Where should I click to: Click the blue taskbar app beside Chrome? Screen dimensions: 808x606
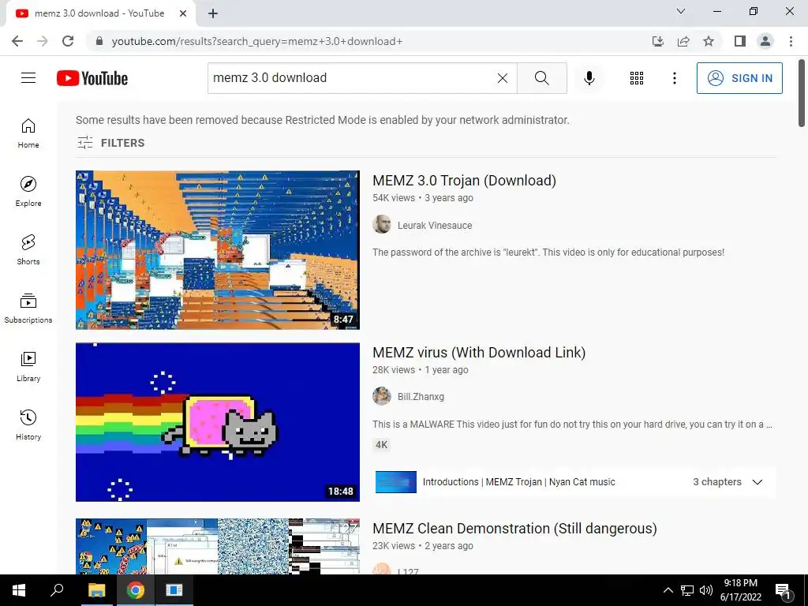tap(174, 590)
